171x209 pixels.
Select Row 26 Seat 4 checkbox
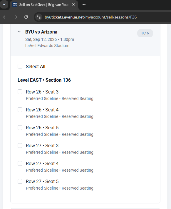(x=20, y=110)
